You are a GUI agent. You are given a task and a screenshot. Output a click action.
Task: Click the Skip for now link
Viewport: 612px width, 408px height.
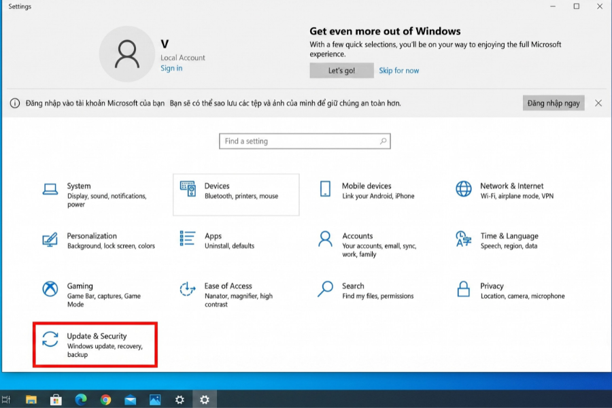coord(399,70)
